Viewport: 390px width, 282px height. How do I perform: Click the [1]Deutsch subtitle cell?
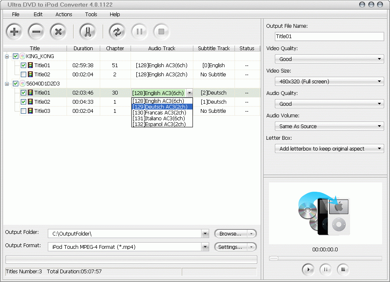214,102
